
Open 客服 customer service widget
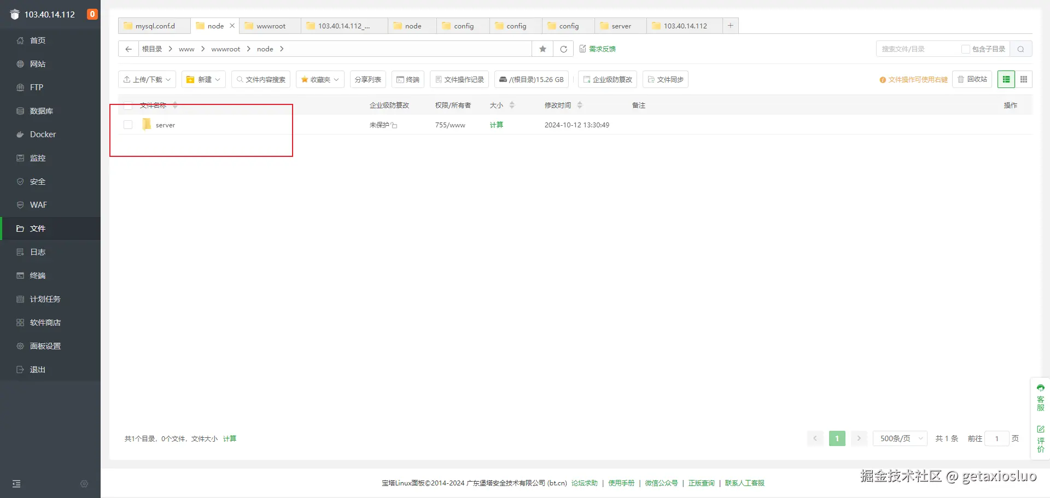pyautogui.click(x=1041, y=397)
